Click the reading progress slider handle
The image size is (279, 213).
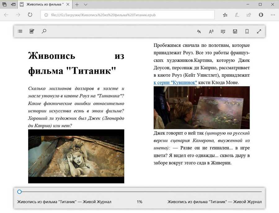[x=20, y=192]
